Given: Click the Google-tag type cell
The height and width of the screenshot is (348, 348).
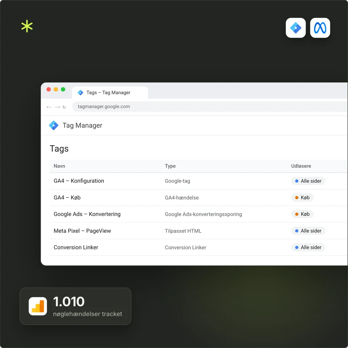Looking at the screenshot, I should coord(177,181).
